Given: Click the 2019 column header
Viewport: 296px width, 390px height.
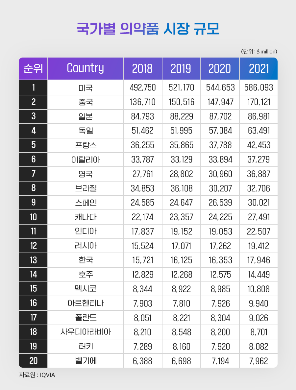Looking at the screenshot, I should pos(181,68).
